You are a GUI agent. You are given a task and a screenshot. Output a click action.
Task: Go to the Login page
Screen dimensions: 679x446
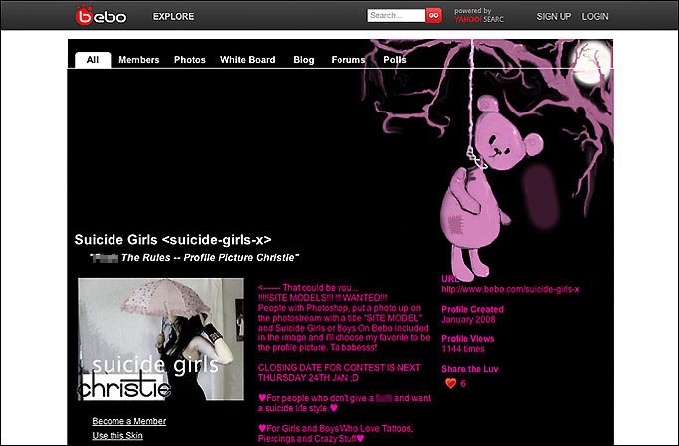[x=595, y=17]
